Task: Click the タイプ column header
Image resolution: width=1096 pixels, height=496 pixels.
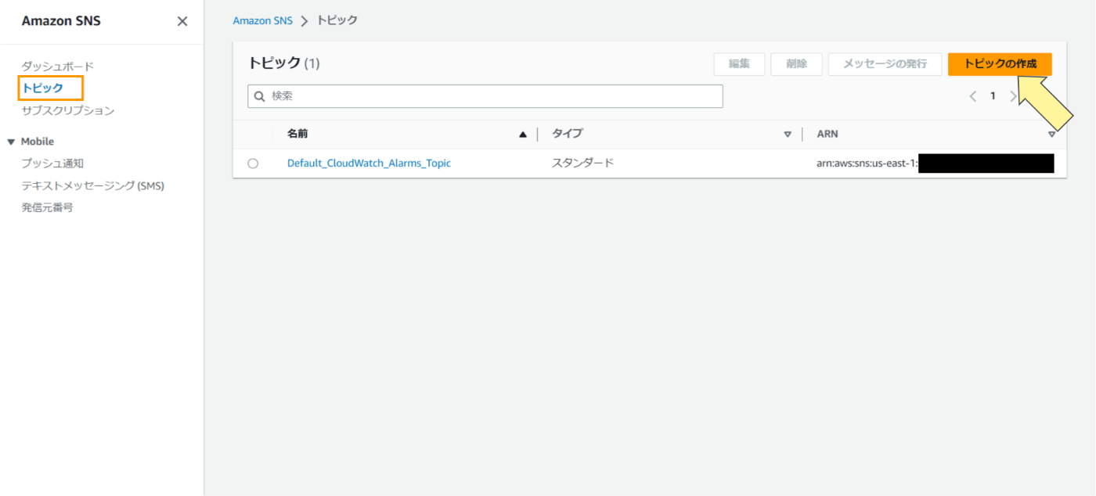Action: (567, 134)
